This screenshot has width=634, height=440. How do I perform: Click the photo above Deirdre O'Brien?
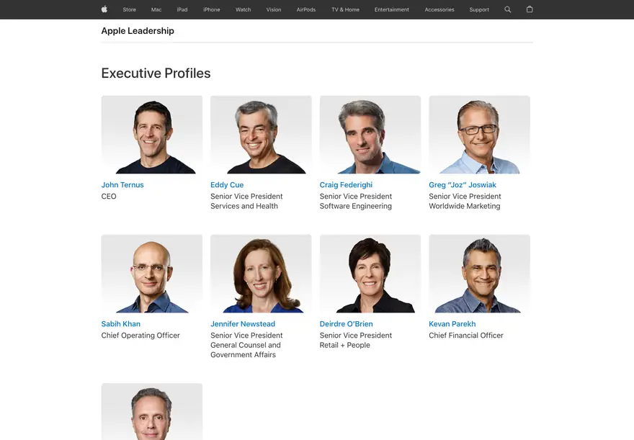370,274
